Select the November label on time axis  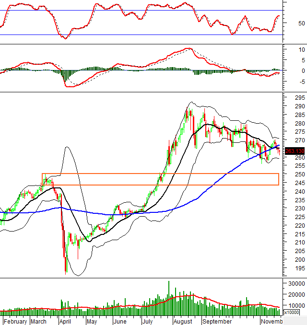(272, 321)
